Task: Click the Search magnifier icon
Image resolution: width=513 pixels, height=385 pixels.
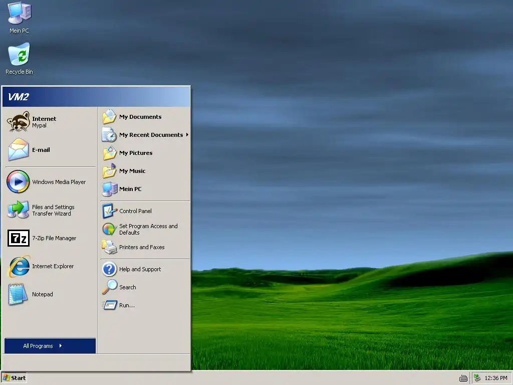Action: [x=109, y=287]
